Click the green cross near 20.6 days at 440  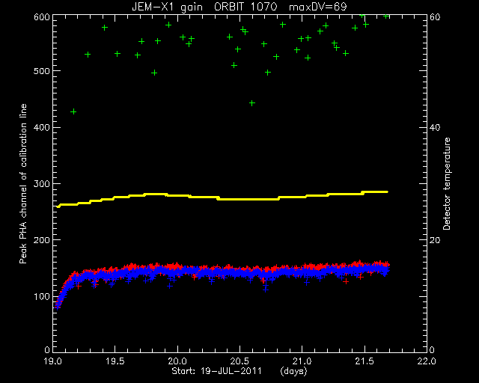[x=252, y=103]
